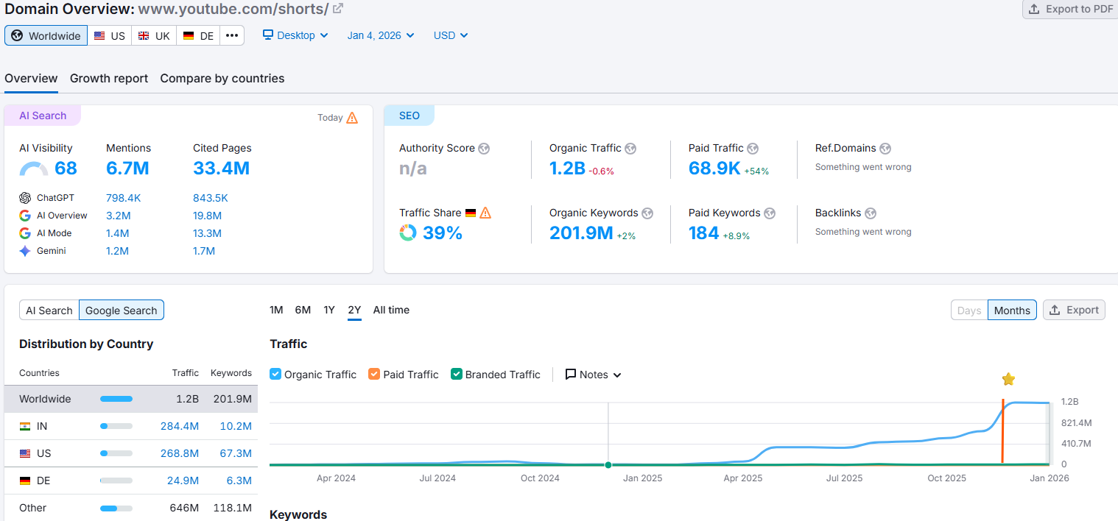
Task: Switch to the Growth report tab
Action: click(109, 78)
